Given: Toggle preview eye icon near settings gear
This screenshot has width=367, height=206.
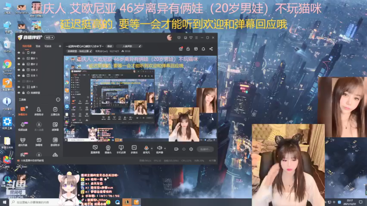Looking at the screenshot, I should pos(184,149).
